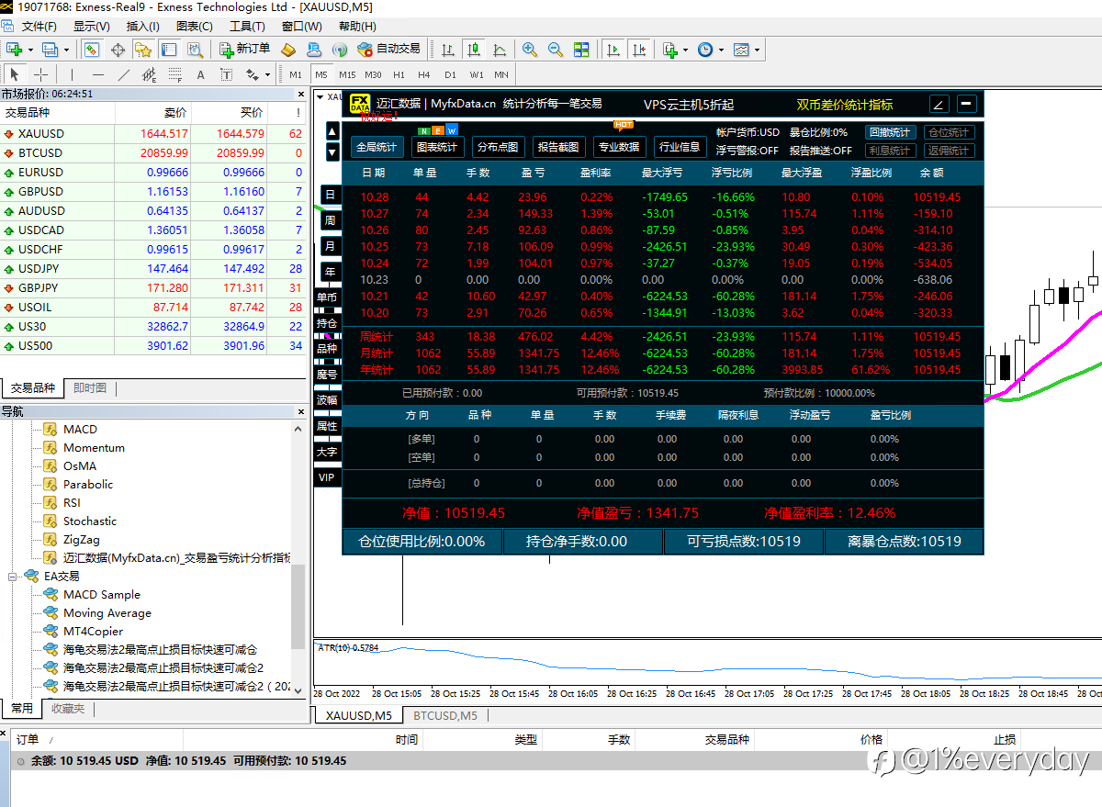The image size is (1102, 807).
Task: Click 分布点图 button
Action: click(498, 147)
